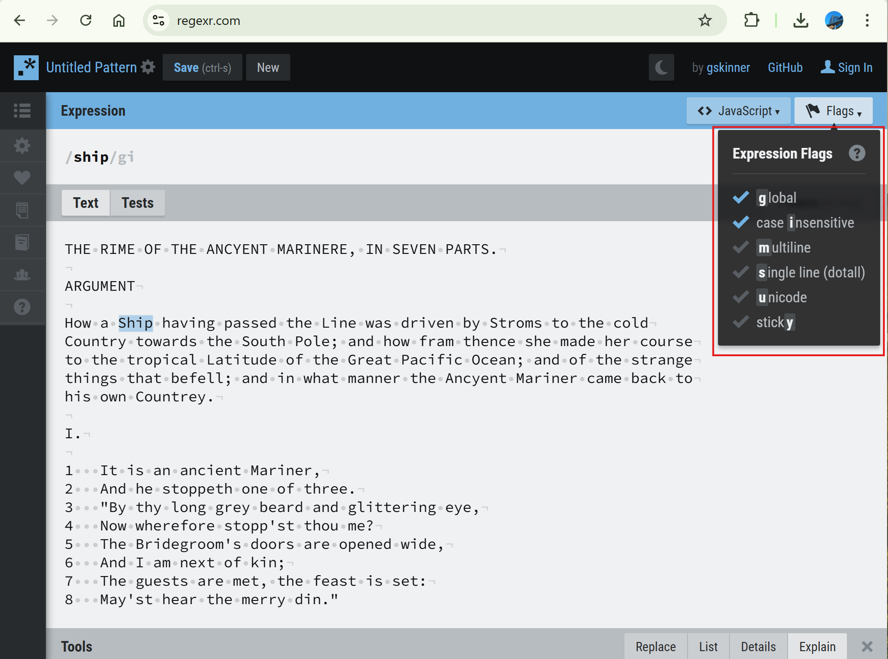
Task: Enable the multiline flag
Action: tap(784, 247)
